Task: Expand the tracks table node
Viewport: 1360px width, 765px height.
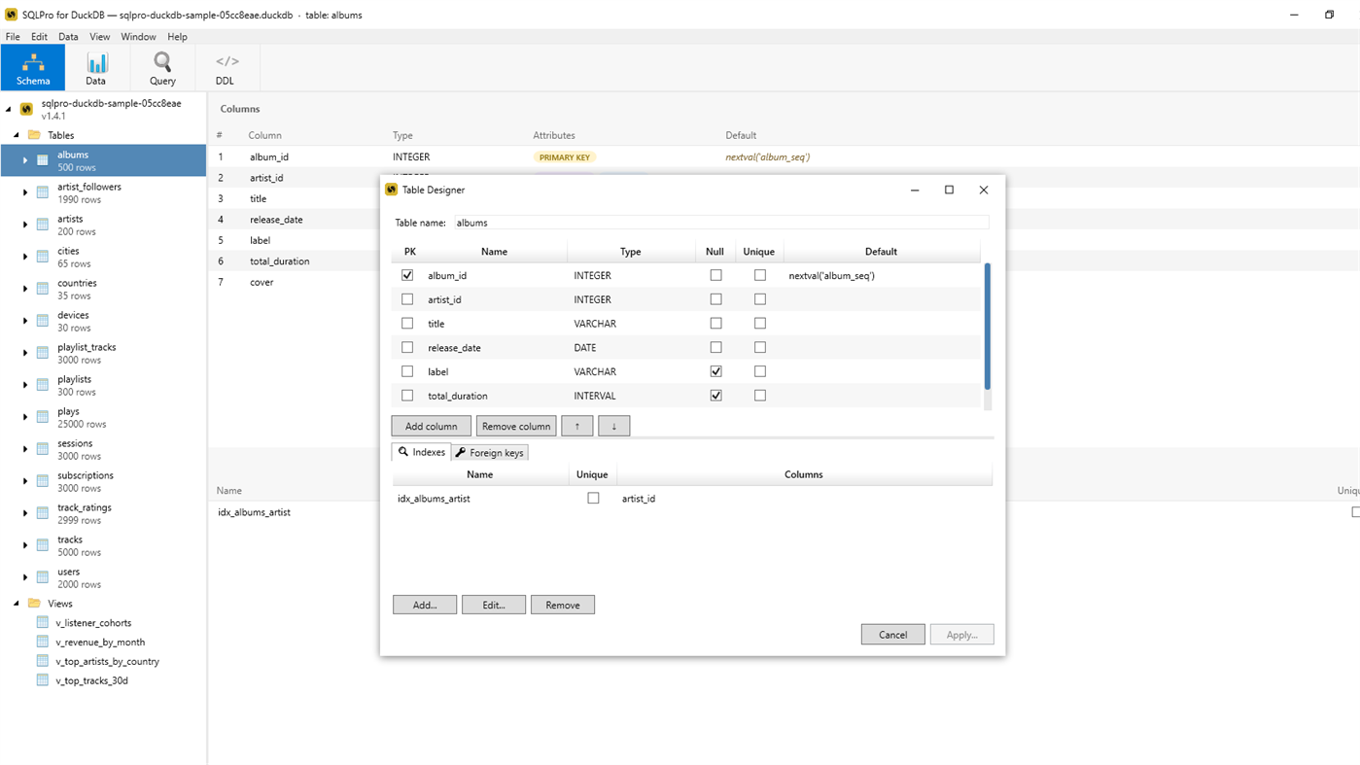Action: (25, 545)
